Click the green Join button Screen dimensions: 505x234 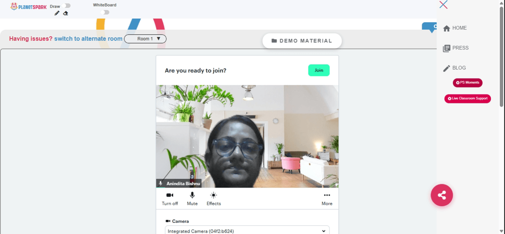pos(319,70)
